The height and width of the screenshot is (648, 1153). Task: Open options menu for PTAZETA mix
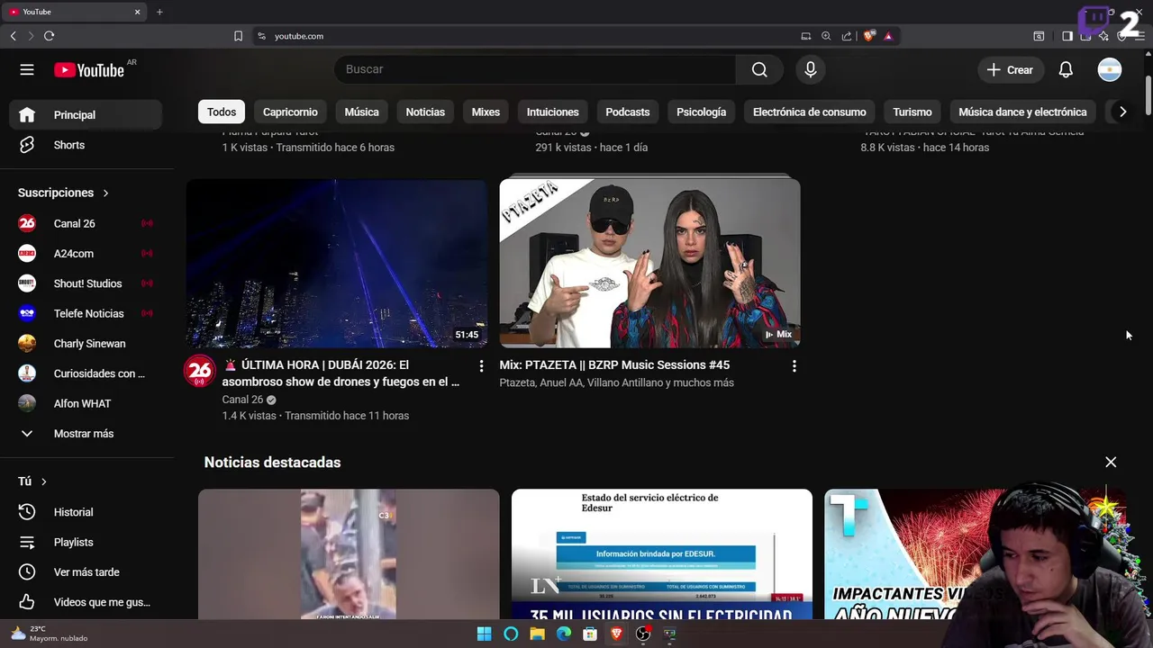(x=794, y=365)
